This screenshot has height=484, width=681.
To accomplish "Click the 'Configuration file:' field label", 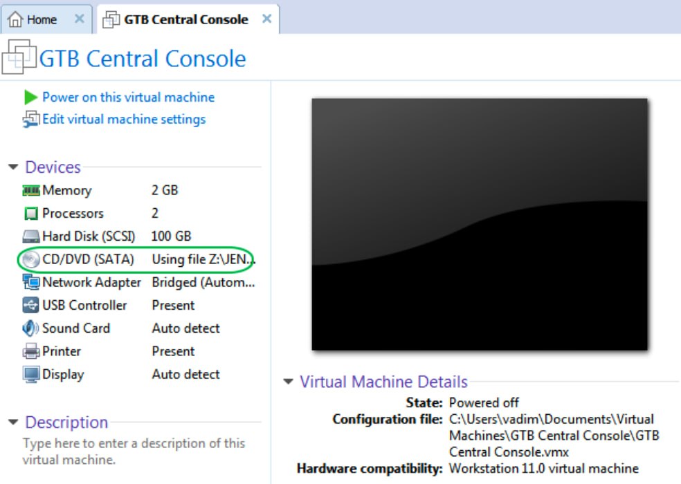I will point(388,419).
